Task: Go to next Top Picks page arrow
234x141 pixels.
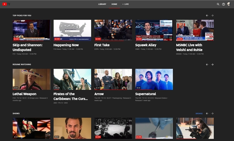Action: (212, 15)
